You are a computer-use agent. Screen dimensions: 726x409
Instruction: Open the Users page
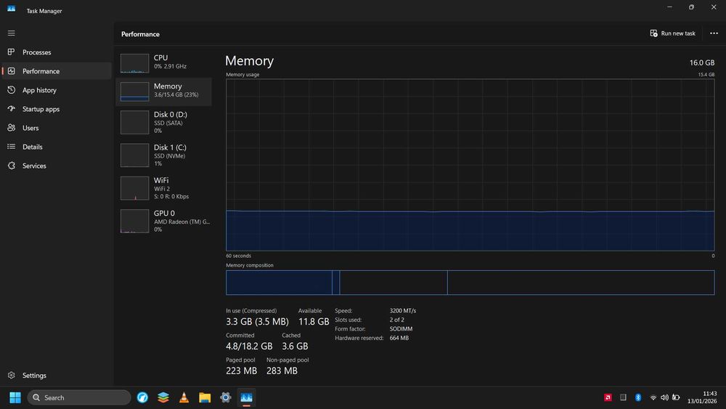coord(57,128)
